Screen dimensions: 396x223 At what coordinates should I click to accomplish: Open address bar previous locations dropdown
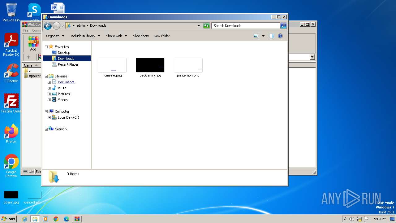(199, 26)
